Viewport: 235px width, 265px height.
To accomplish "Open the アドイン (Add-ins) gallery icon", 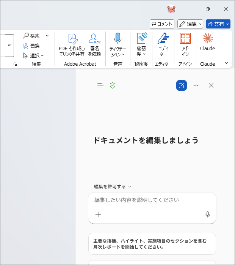I will (185, 45).
